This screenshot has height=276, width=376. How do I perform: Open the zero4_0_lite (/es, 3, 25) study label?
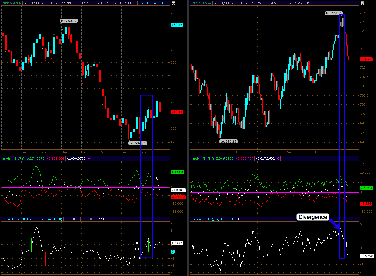click(210, 219)
